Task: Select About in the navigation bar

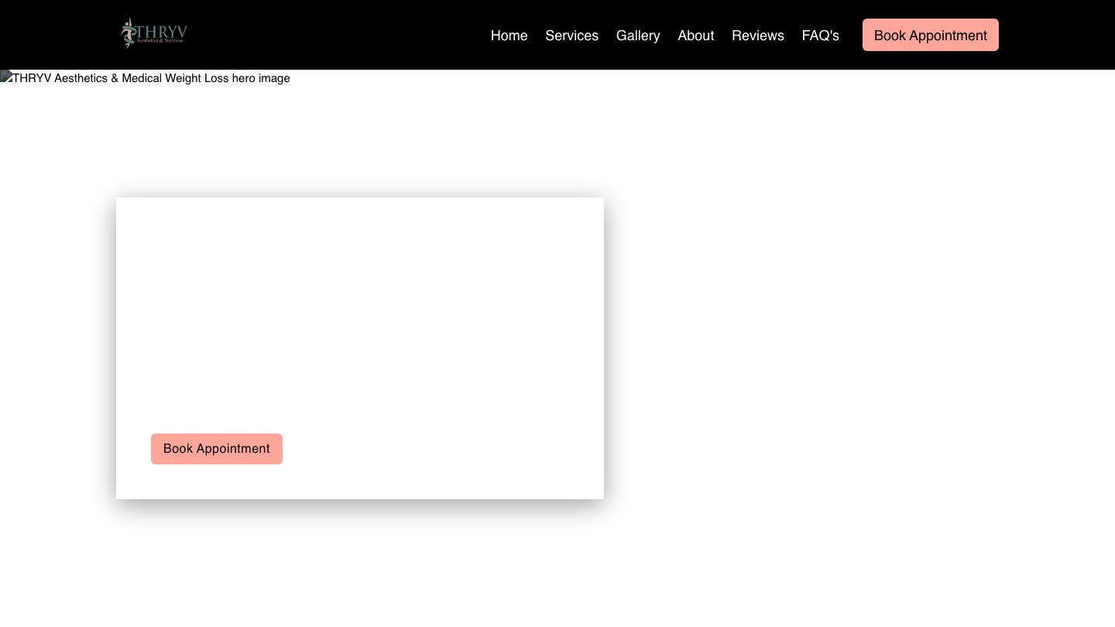Action: pyautogui.click(x=695, y=36)
